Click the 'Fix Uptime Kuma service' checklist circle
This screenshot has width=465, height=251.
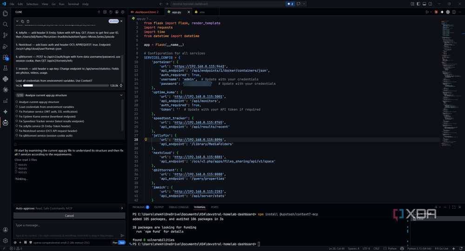click(x=17, y=116)
